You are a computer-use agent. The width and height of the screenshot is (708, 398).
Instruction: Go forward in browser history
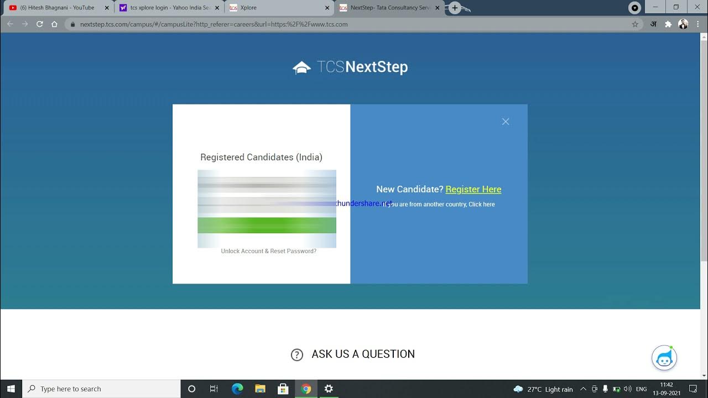pos(25,24)
